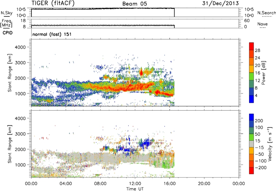This screenshot has width=276, height=191.
Task: Click the '04:00' time axis label
Action: [66, 184]
